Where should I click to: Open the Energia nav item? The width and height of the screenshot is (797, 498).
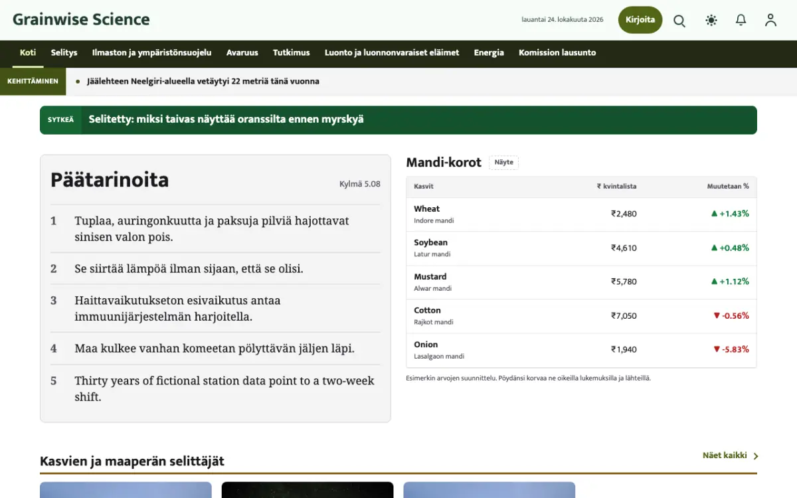click(x=489, y=53)
